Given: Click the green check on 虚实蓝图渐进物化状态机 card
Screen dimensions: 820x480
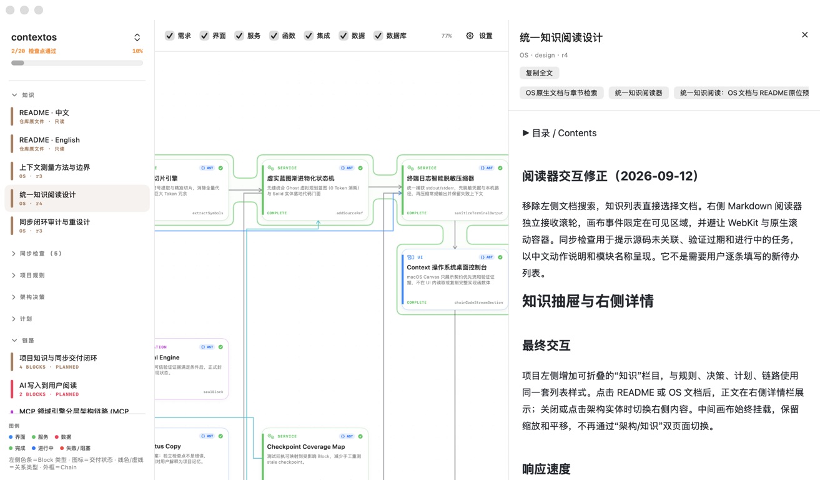Looking at the screenshot, I should click(x=360, y=168).
